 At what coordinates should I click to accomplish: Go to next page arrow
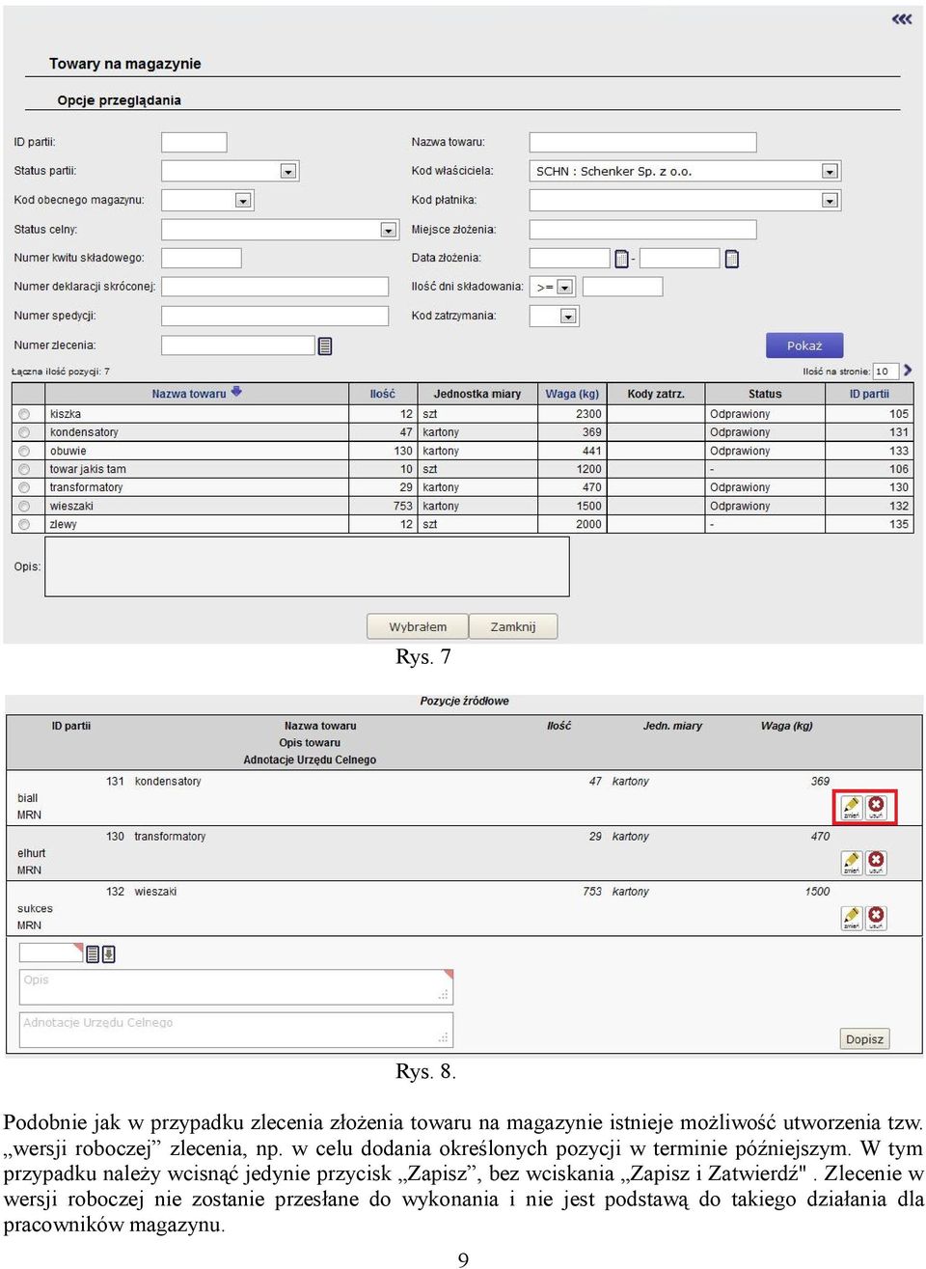pos(907,371)
